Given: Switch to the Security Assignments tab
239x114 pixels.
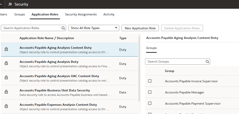Looking at the screenshot, I should (x=81, y=14).
